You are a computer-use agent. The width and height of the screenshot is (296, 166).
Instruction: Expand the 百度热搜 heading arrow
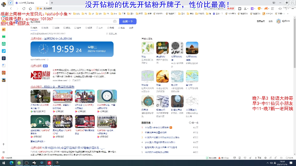[152, 123]
